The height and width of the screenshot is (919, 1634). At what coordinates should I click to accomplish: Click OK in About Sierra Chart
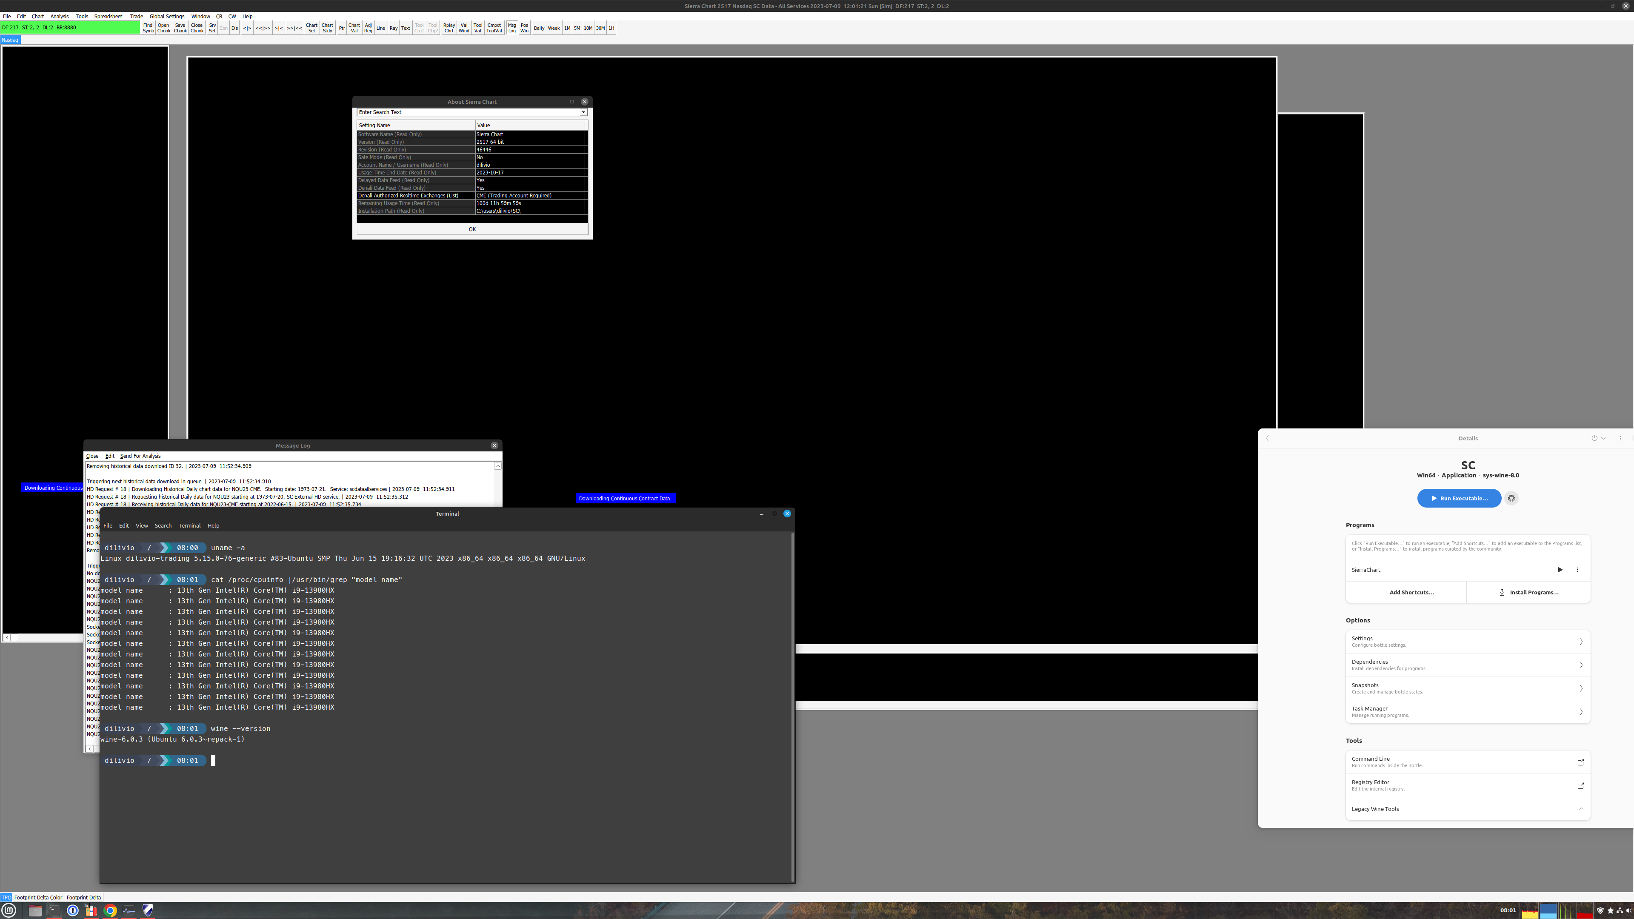pos(472,229)
